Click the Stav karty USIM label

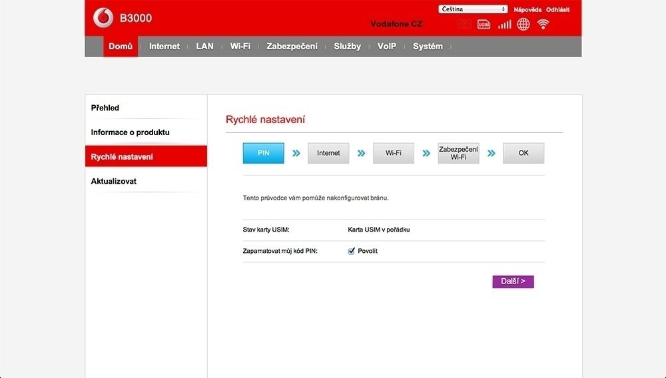click(266, 230)
